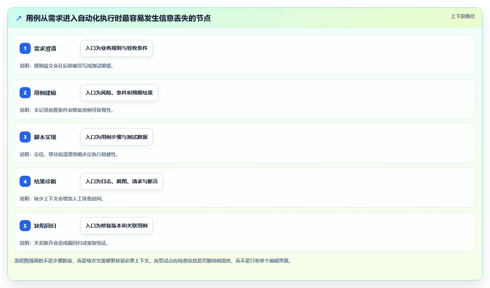Click the 入口为业务规则与验收条件 chip

(x=116, y=48)
